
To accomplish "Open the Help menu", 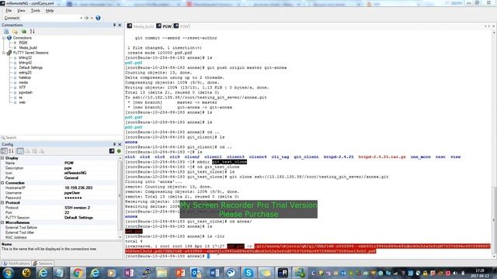I will click(x=50, y=10).
